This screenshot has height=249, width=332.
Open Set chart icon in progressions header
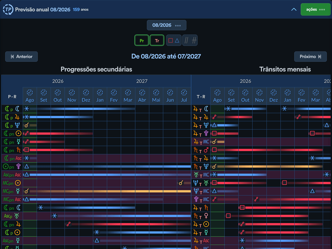44,92
